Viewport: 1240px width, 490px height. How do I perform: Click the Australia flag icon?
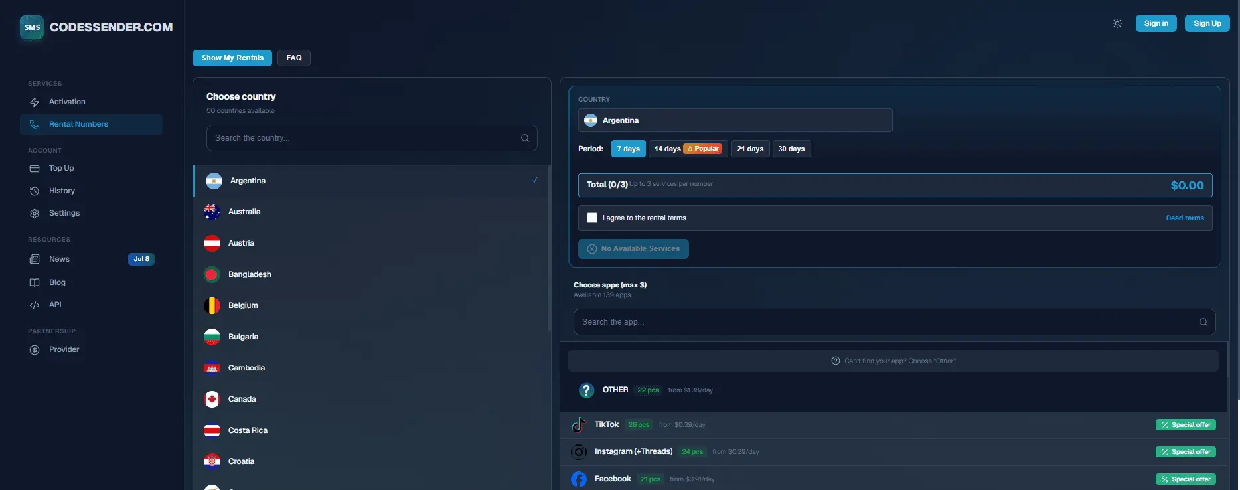tap(212, 212)
